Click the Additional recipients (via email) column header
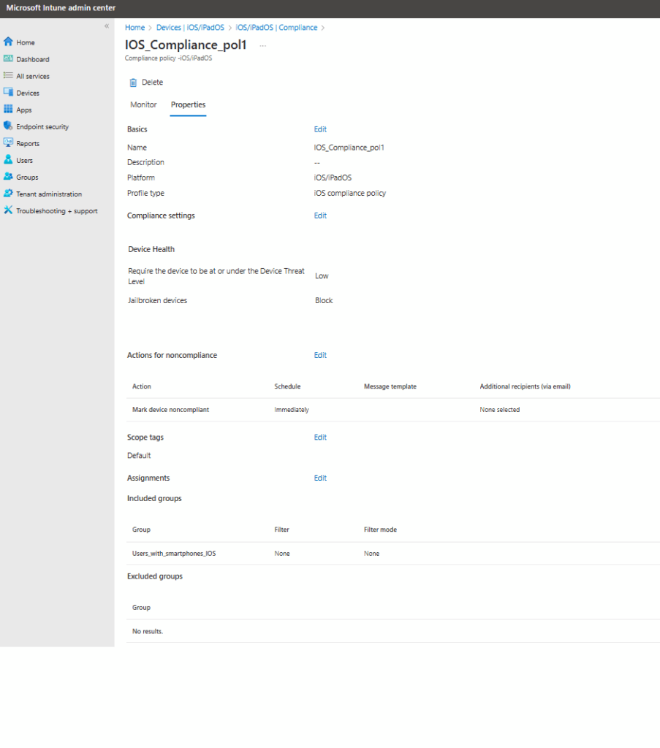 point(525,386)
